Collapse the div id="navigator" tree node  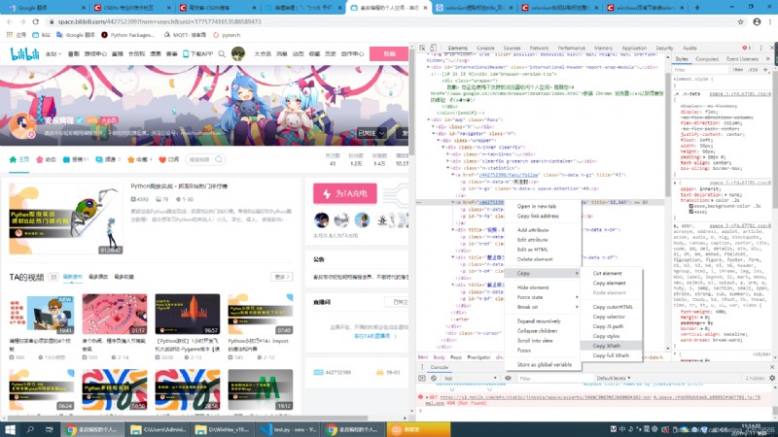click(x=433, y=133)
